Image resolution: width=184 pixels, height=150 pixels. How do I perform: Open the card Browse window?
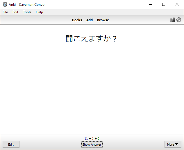click(103, 20)
